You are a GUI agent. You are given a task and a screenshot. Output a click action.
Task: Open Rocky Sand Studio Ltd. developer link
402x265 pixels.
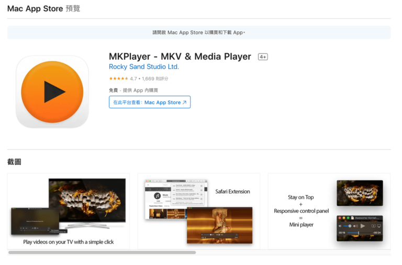144,67
